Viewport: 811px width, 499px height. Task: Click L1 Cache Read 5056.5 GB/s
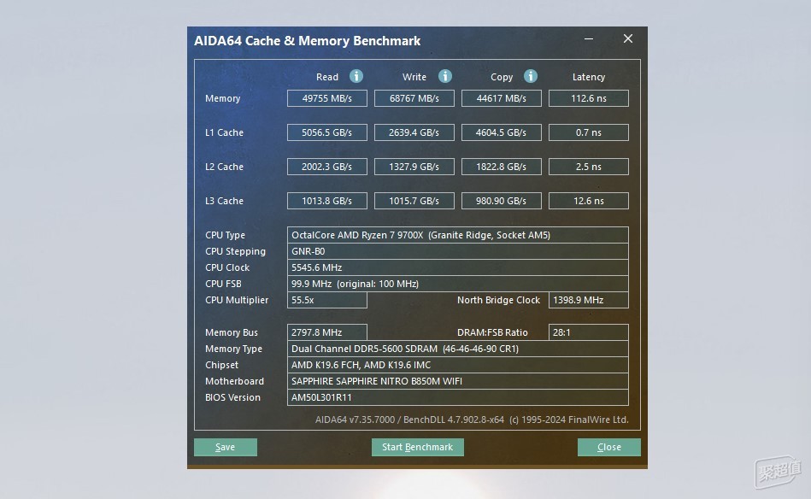(327, 132)
